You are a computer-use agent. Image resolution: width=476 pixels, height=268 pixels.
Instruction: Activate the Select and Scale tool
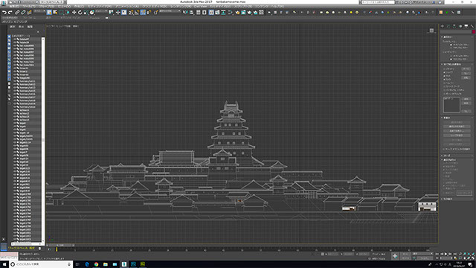click(86, 13)
